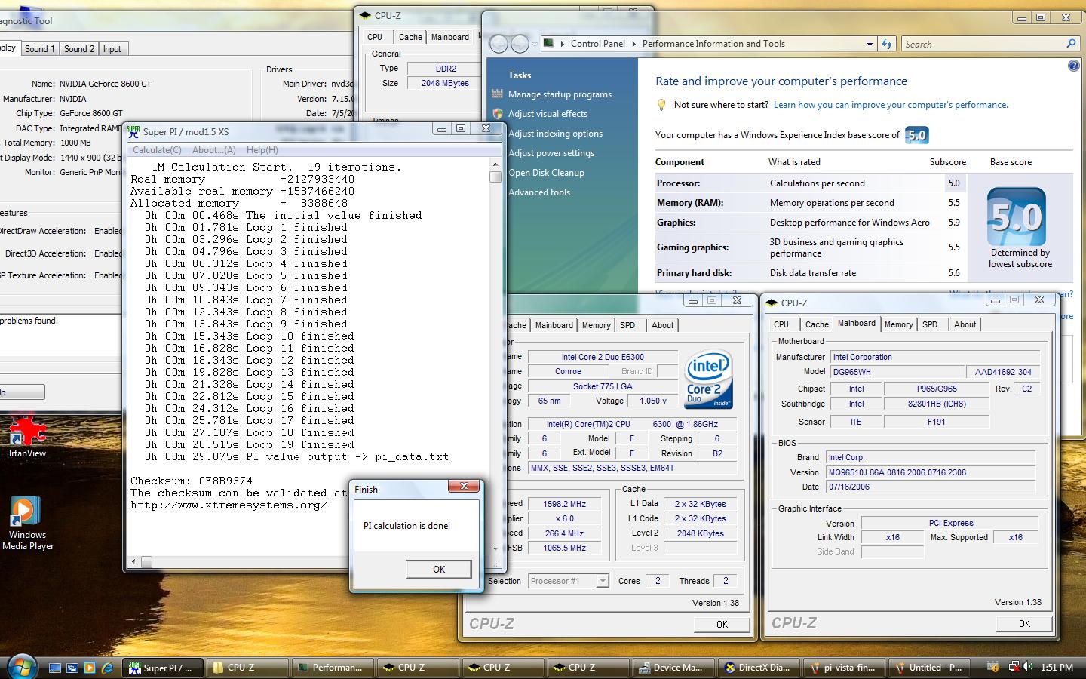The height and width of the screenshot is (679, 1086).
Task: Open Disk Cleanup task link
Action: (x=546, y=173)
